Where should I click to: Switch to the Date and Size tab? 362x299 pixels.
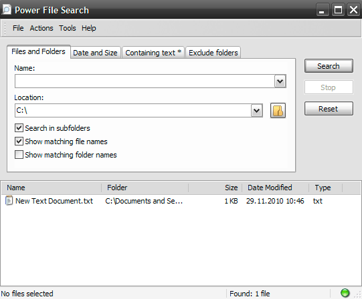click(x=95, y=53)
